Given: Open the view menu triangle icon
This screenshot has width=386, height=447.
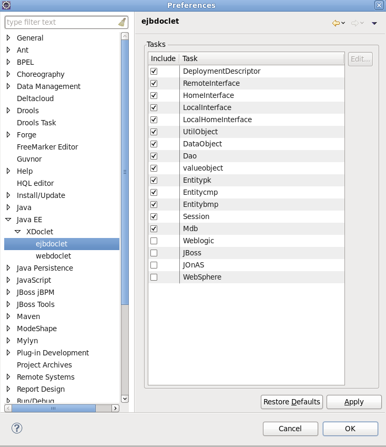Looking at the screenshot, I should (374, 23).
